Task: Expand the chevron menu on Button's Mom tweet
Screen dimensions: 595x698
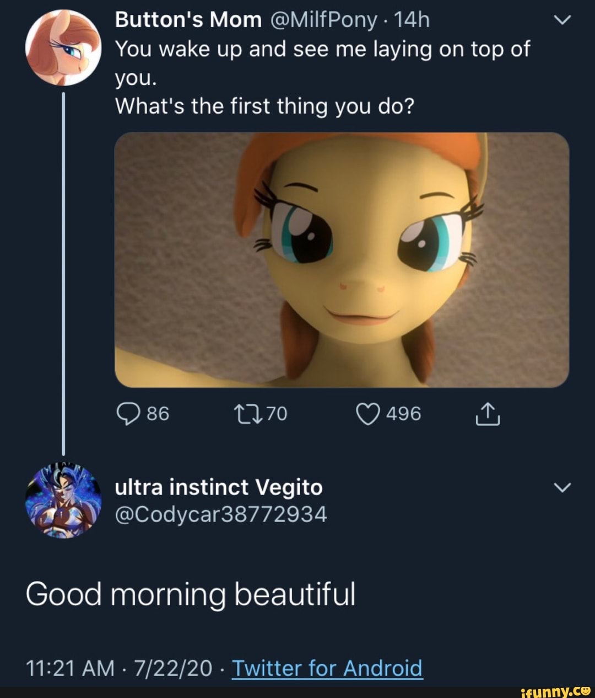Action: click(x=561, y=20)
